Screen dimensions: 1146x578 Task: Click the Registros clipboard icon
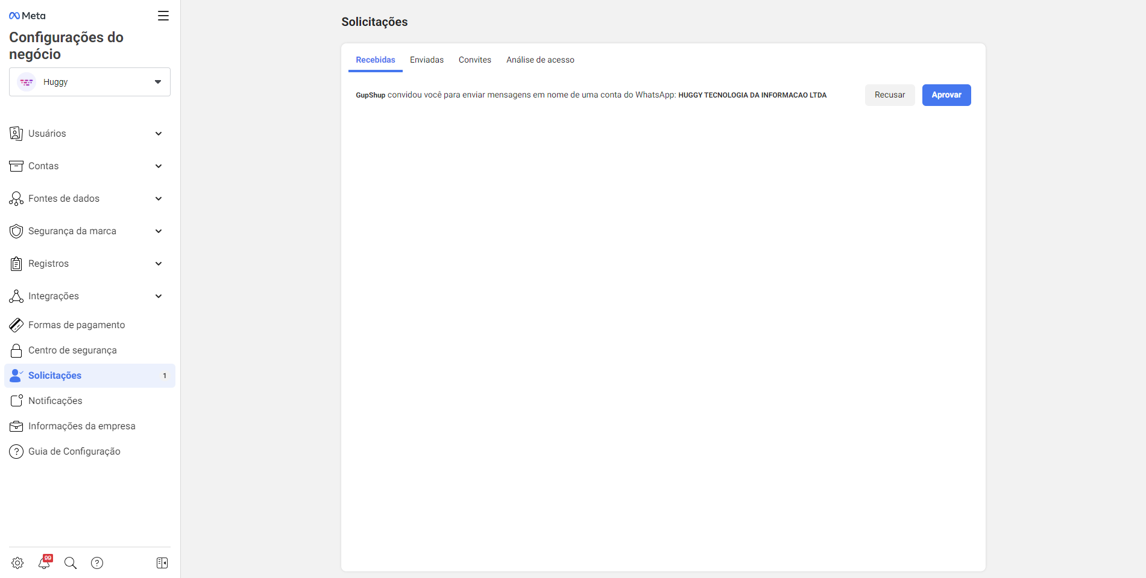16,264
